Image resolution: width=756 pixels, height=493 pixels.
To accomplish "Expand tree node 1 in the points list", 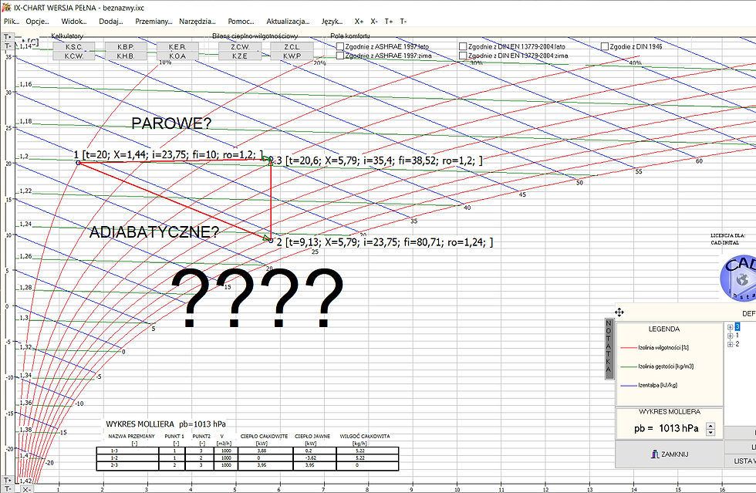I will pyautogui.click(x=730, y=336).
